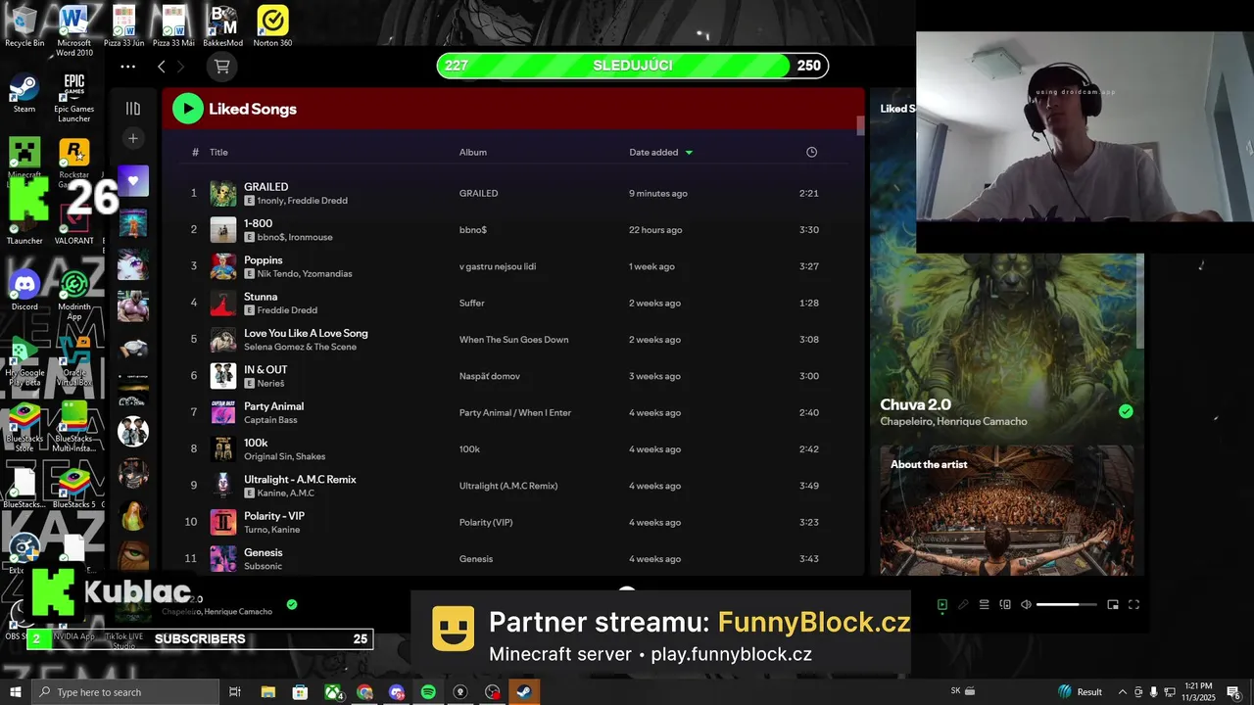The image size is (1254, 705).
Task: Collapse the Your Library sidebar icon
Action: click(133, 109)
